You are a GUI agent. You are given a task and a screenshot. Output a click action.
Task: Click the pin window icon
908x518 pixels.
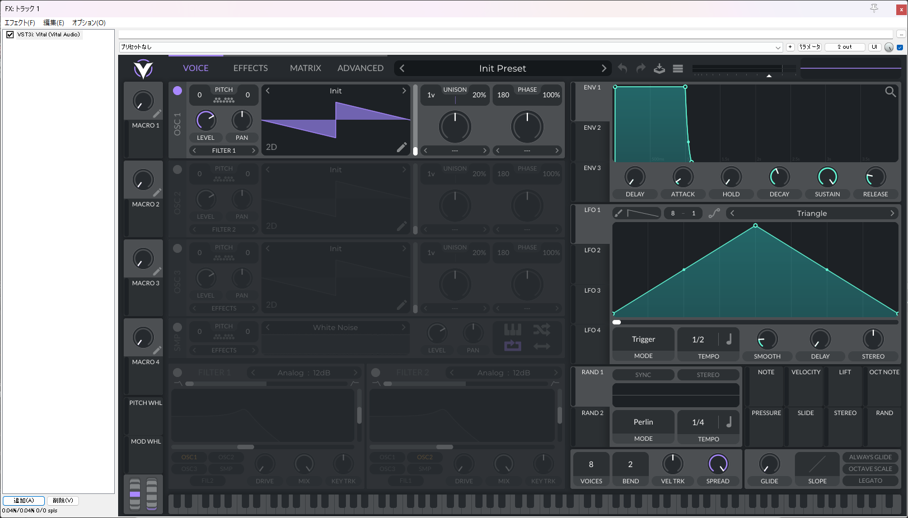click(x=874, y=8)
